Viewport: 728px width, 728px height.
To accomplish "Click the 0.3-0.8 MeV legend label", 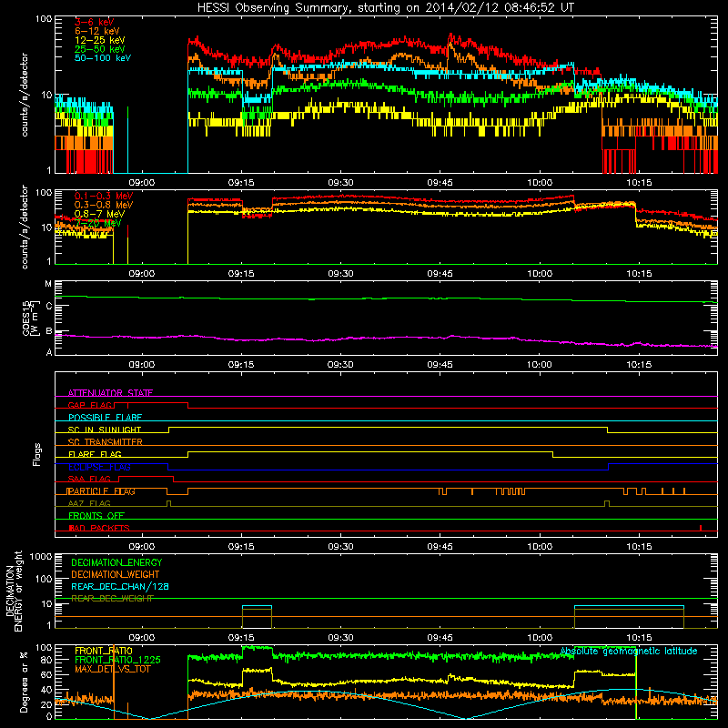I will pos(104,205).
